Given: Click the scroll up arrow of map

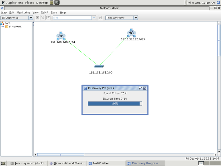Looking at the screenshot, I should 219,23.
